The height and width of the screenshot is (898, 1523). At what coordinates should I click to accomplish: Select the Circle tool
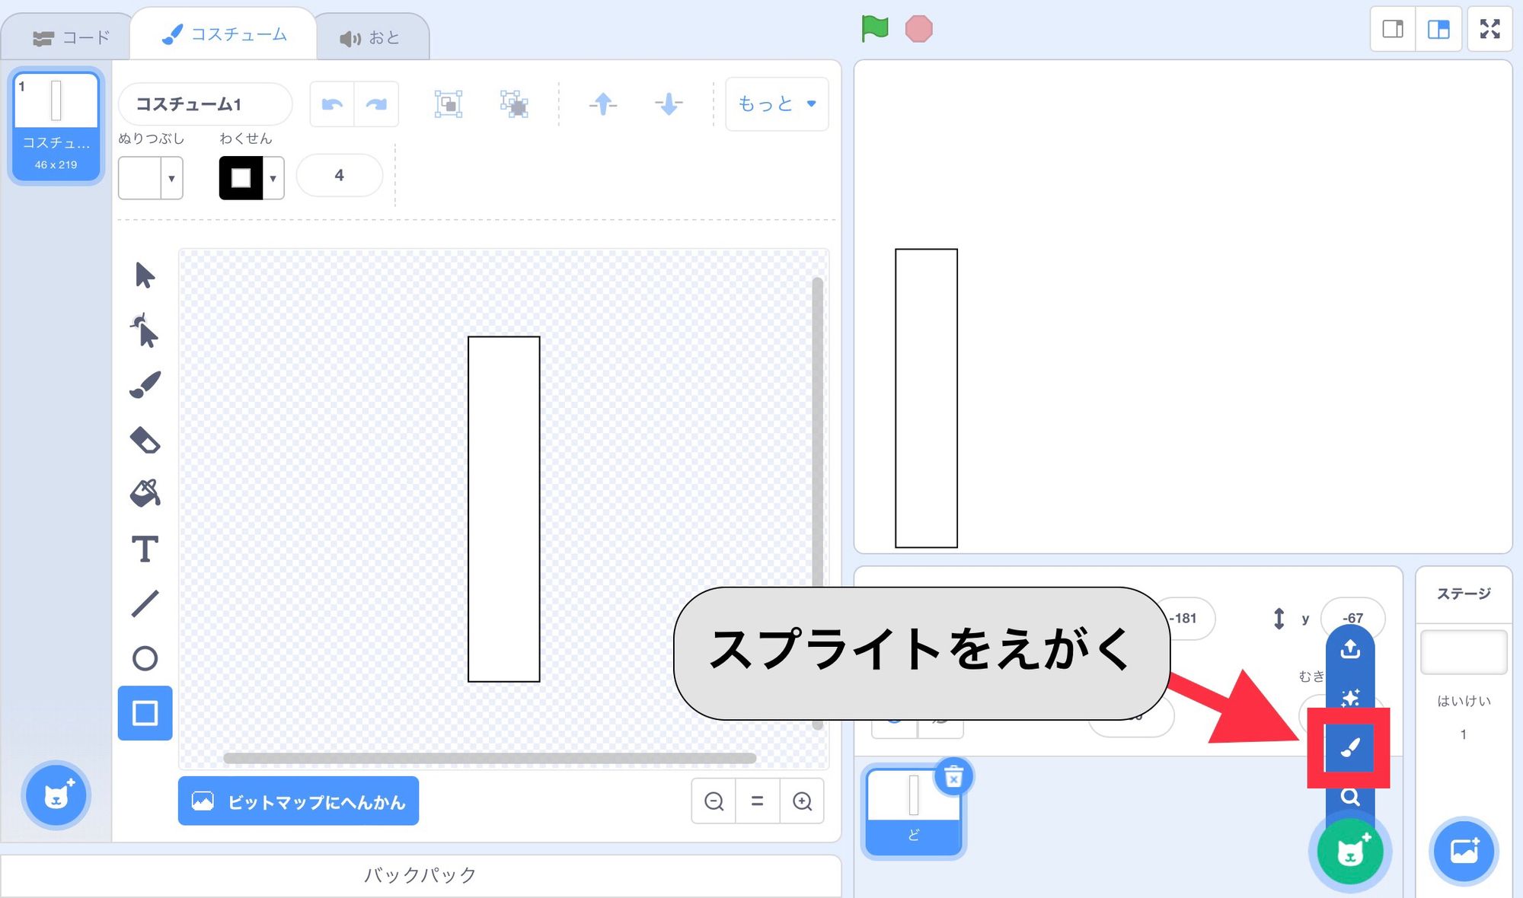[x=145, y=658]
